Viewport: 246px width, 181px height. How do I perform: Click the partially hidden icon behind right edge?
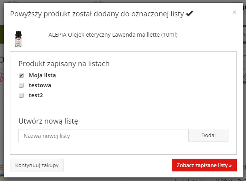244,78
